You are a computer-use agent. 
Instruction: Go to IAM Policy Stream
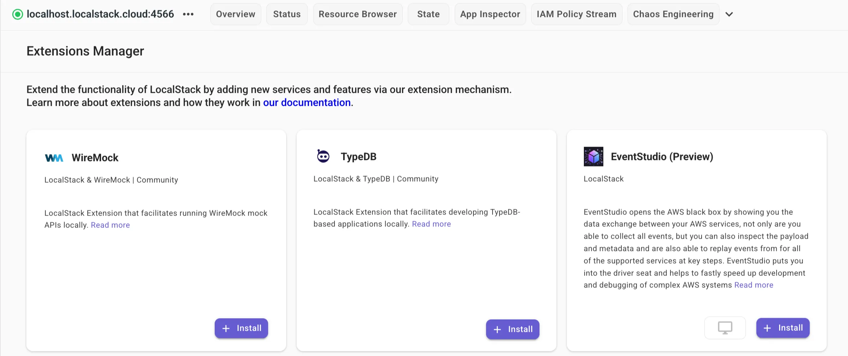coord(576,14)
